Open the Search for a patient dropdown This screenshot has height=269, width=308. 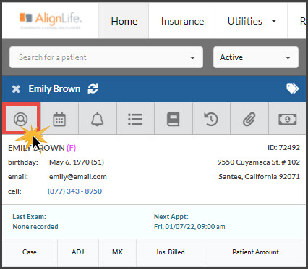(106, 57)
